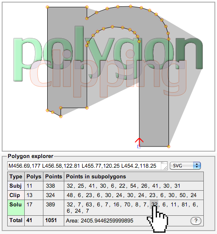Click Subj subpolygon count 25
This screenshot has width=217, height=234.
tap(81, 186)
